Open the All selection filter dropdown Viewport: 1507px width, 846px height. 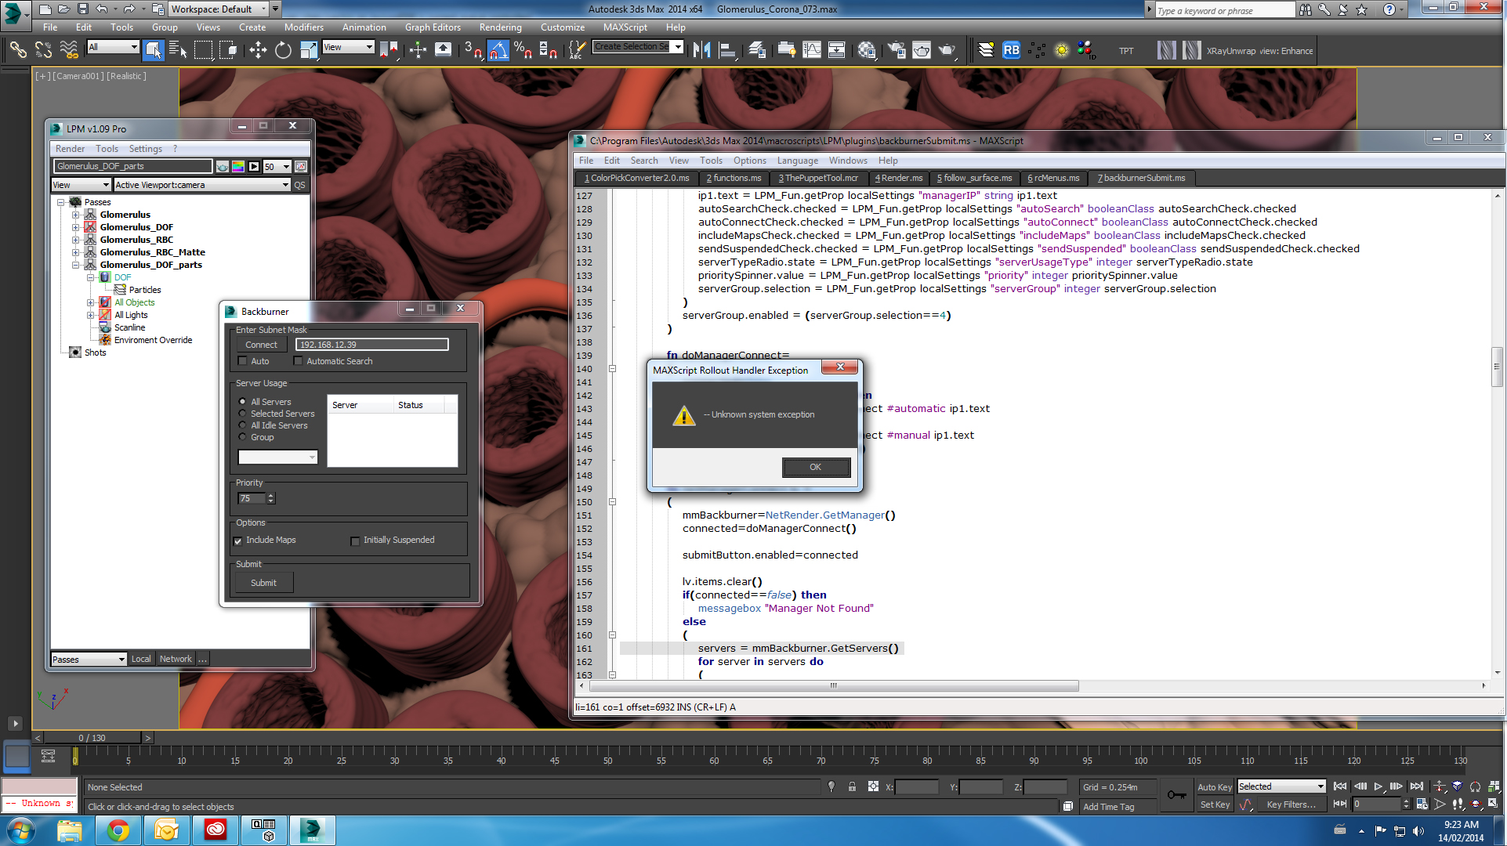[113, 47]
